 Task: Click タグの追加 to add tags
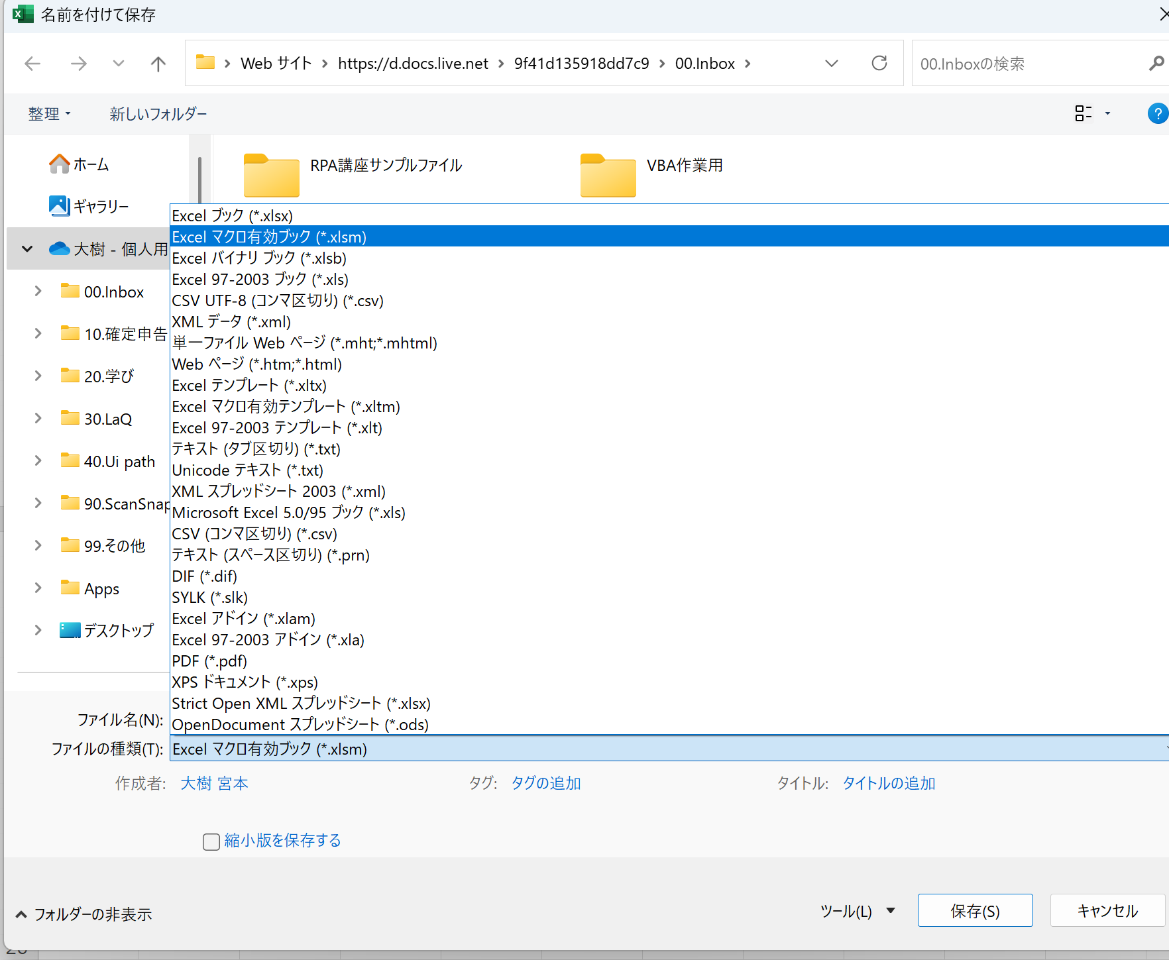(x=546, y=783)
